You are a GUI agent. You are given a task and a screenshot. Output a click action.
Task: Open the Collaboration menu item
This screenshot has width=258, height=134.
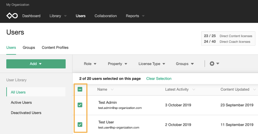(106, 16)
